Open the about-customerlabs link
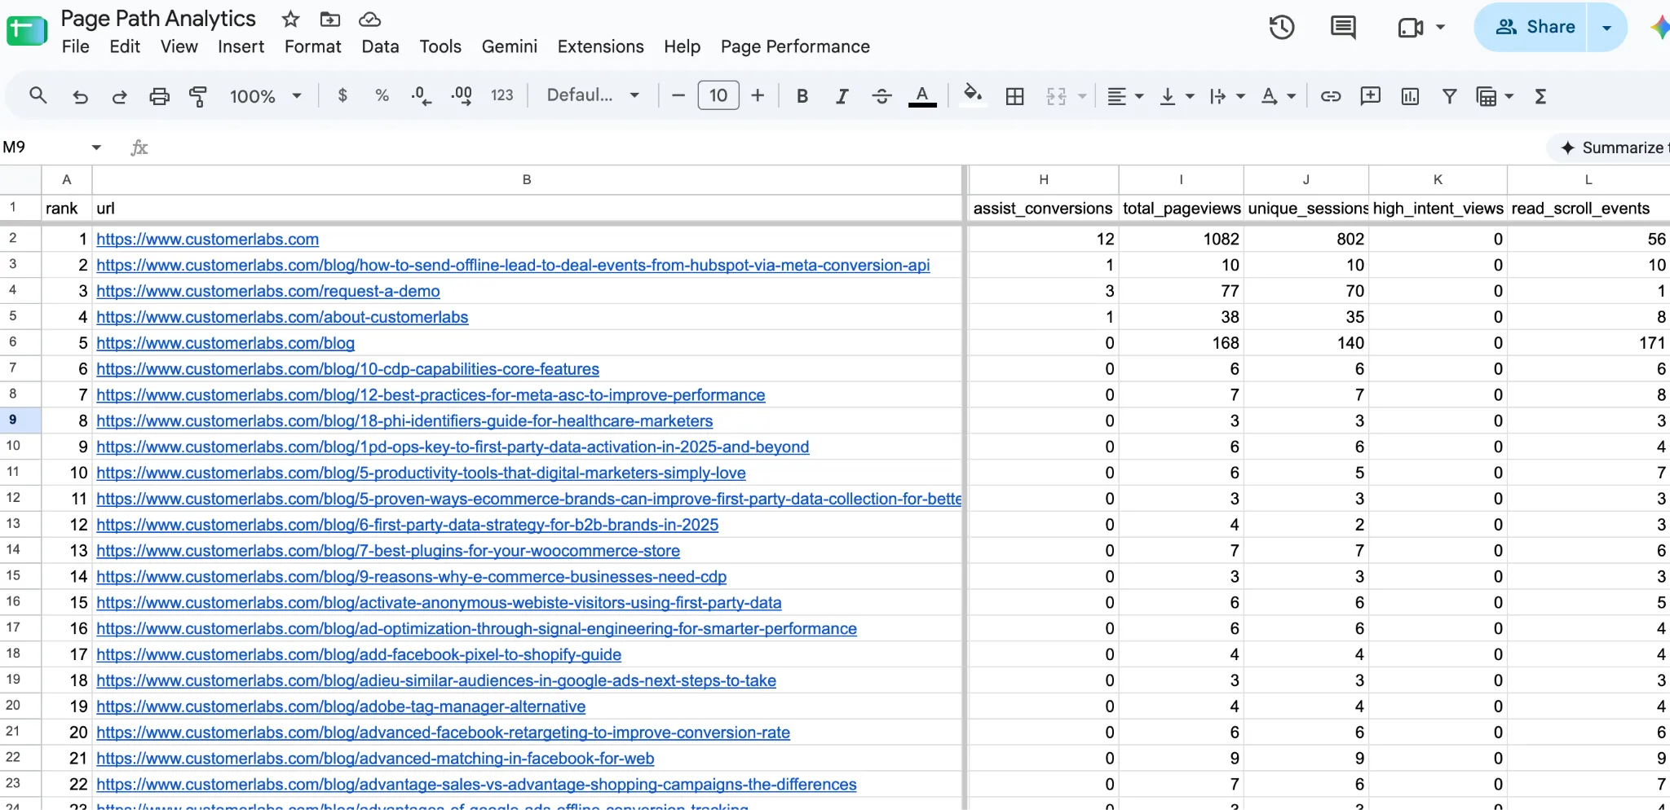 282,317
